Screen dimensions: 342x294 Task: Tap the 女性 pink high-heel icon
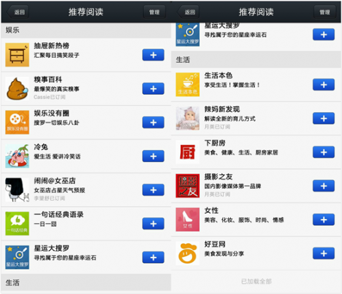coord(188,220)
